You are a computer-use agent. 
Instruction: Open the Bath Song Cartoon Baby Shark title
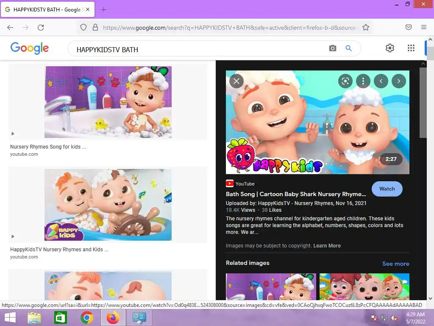pyautogui.click(x=296, y=194)
